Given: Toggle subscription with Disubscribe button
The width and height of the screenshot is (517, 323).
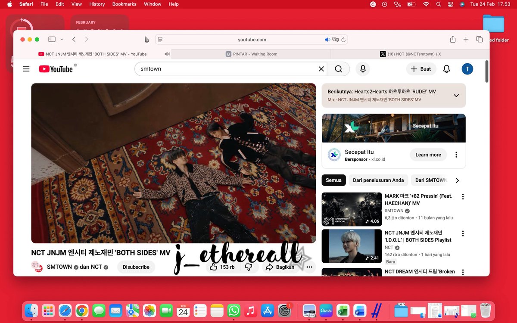Looking at the screenshot, I should pos(136,267).
